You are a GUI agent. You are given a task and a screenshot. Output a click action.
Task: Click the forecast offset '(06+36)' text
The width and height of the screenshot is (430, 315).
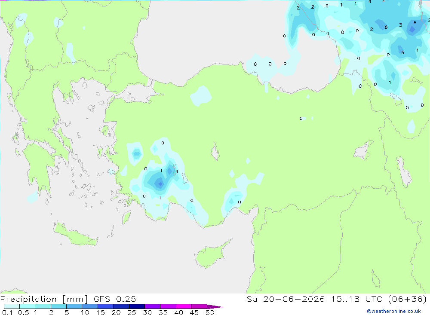[408, 299]
